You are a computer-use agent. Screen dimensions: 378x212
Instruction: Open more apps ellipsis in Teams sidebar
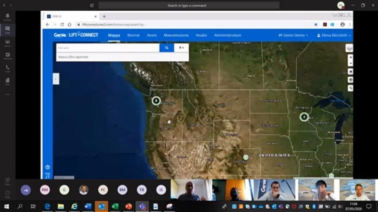pos(8,95)
